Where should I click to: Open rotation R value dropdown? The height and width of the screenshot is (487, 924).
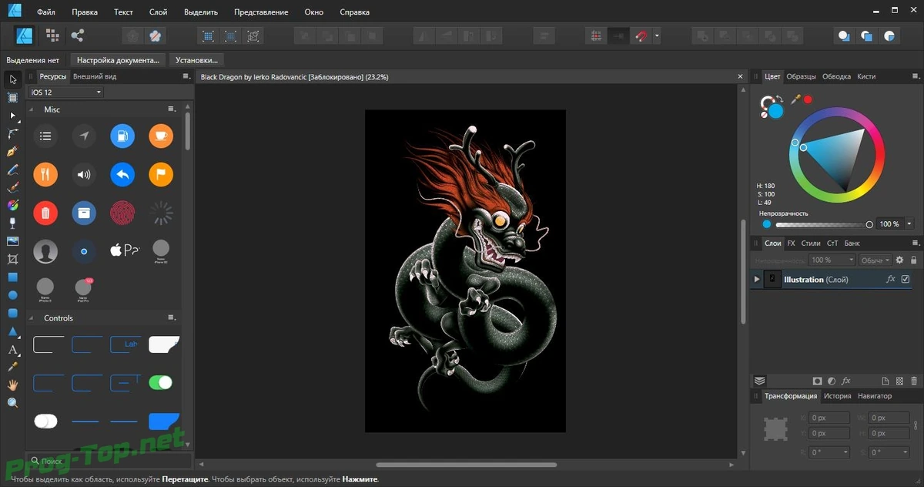(845, 452)
